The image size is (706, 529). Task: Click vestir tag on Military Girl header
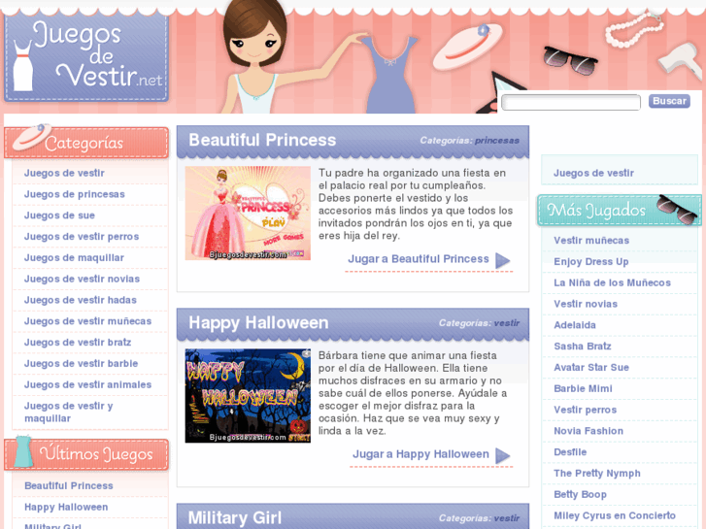(x=506, y=518)
